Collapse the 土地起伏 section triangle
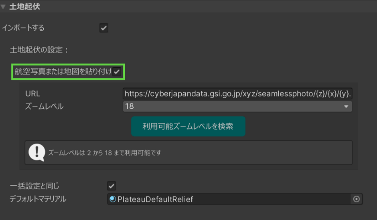The height and width of the screenshot is (220, 377). 3,7
